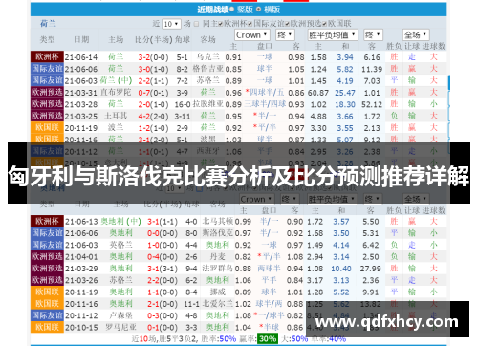
Task: Click 挪威 team in 奥地利 table 20-11-19 row
Action: coord(218,292)
